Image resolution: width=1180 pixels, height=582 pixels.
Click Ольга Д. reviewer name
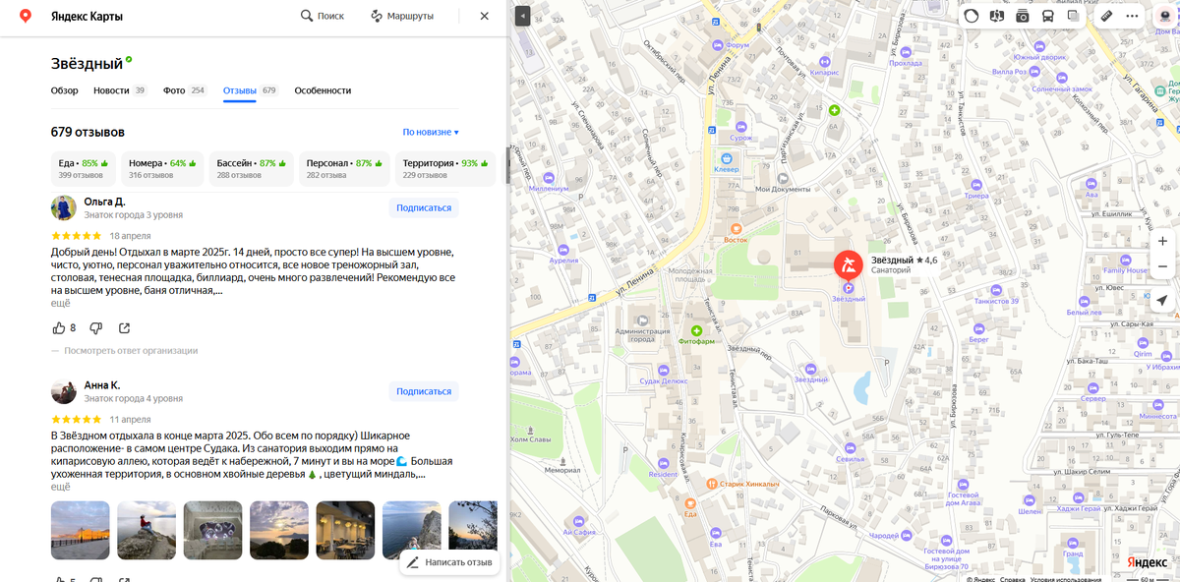(x=104, y=201)
